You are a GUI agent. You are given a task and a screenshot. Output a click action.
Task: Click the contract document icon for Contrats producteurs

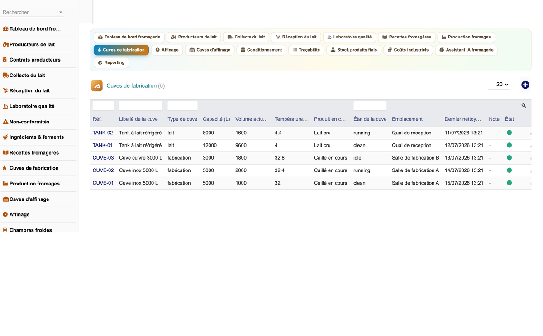(5, 60)
